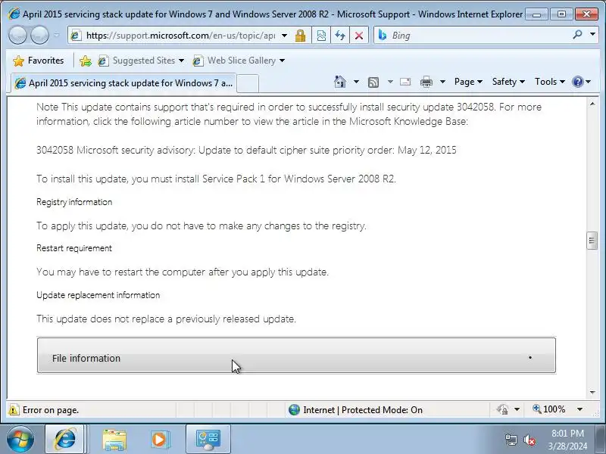Click the privacy report icon in status bar
Screen dimensions: 606x454
coord(503,409)
